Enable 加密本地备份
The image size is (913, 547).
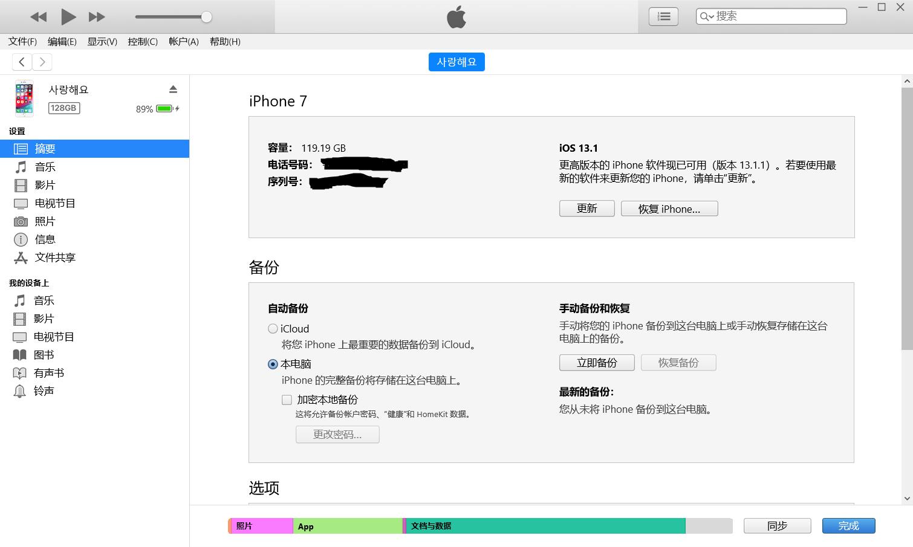click(x=287, y=400)
